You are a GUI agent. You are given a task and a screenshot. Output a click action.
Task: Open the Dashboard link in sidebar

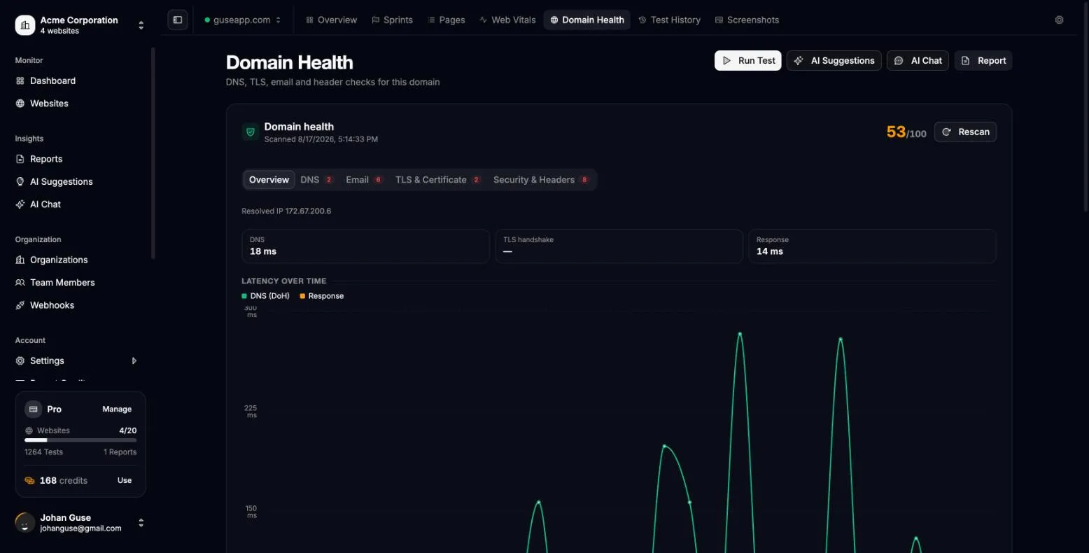click(x=52, y=80)
